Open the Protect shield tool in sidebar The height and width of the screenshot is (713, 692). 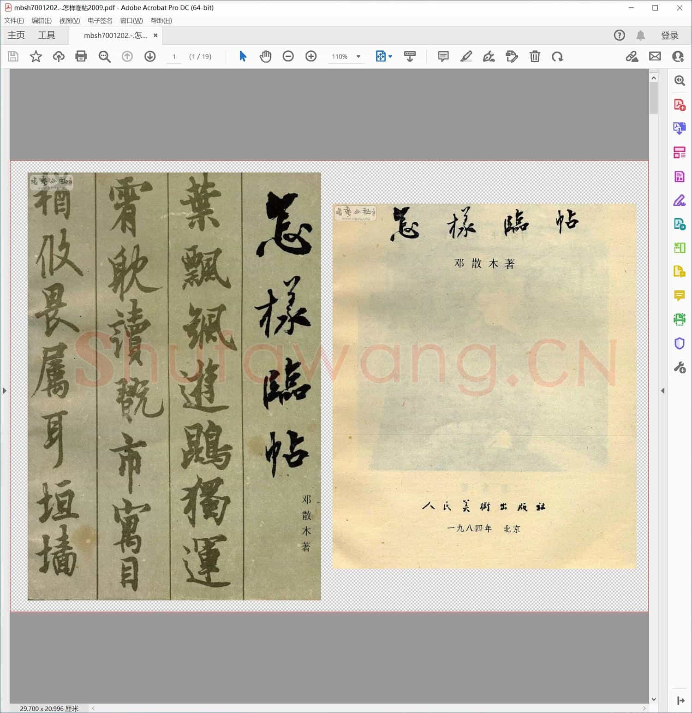pos(679,343)
